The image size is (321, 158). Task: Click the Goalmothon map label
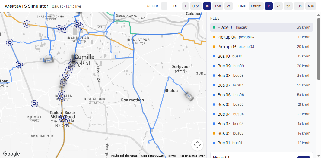pos(132,100)
